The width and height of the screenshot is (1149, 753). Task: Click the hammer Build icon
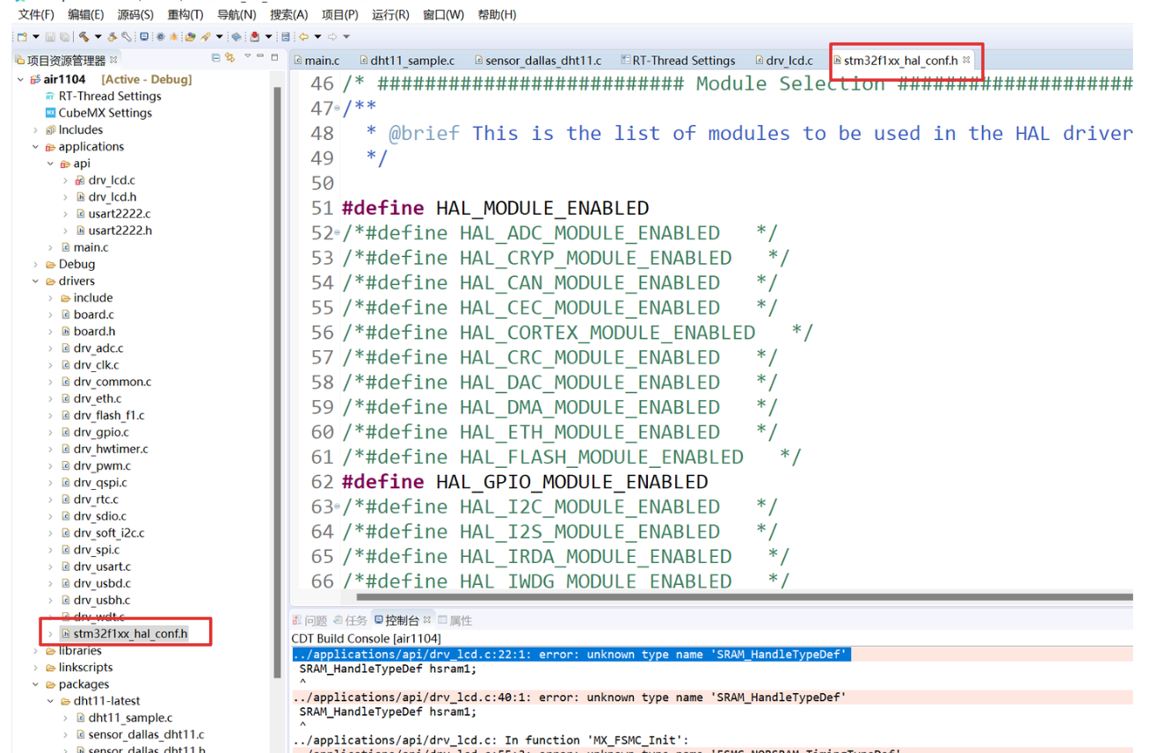coord(84,37)
